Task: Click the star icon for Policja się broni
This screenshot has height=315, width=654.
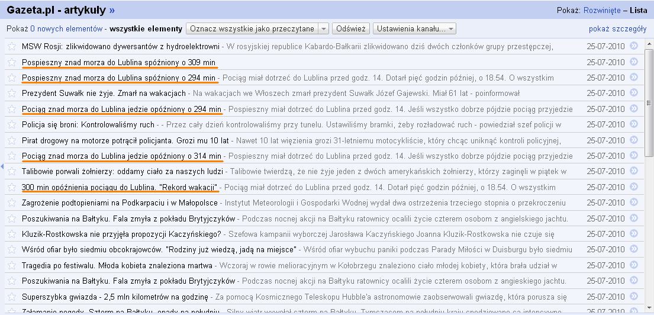Action: pyautogui.click(x=11, y=124)
